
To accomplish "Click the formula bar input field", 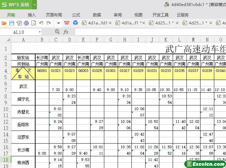I will click(150, 32).
